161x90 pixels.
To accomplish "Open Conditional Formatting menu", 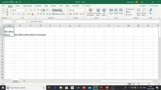I will pos(91,12).
